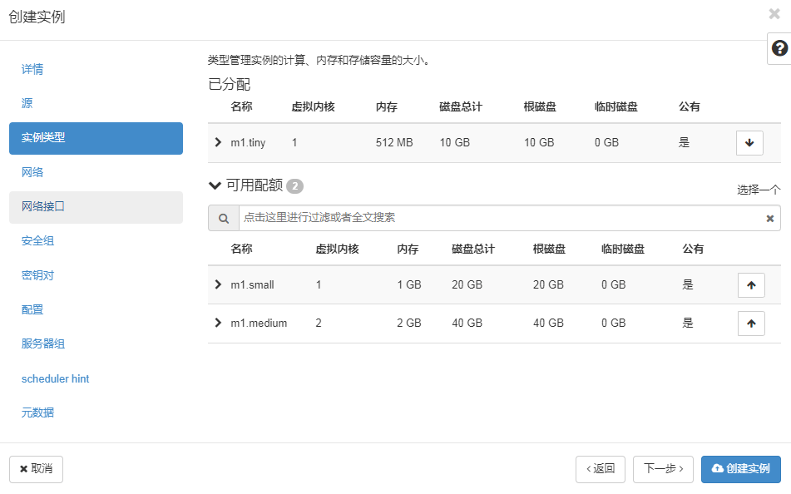Allocate m1.small with the up arrow
791x494 pixels.
[x=751, y=285]
